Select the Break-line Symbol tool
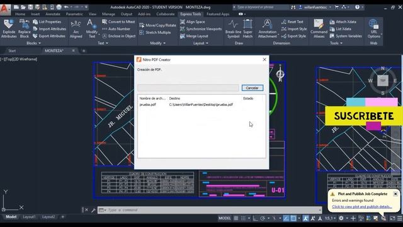 click(233, 29)
